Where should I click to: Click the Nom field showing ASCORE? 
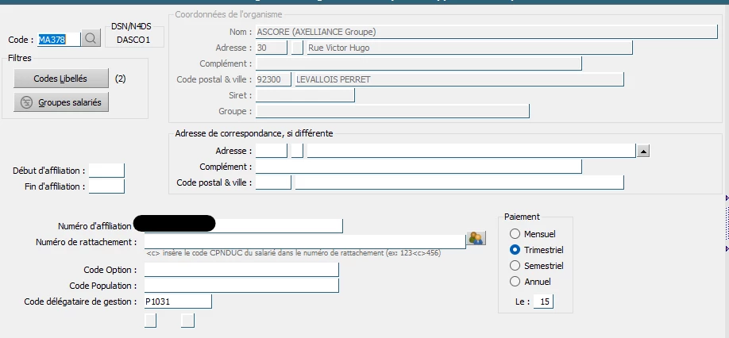point(487,32)
